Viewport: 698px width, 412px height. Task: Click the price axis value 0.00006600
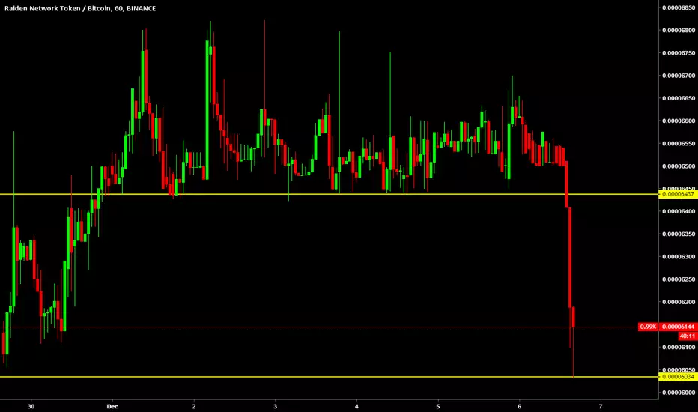coord(679,121)
